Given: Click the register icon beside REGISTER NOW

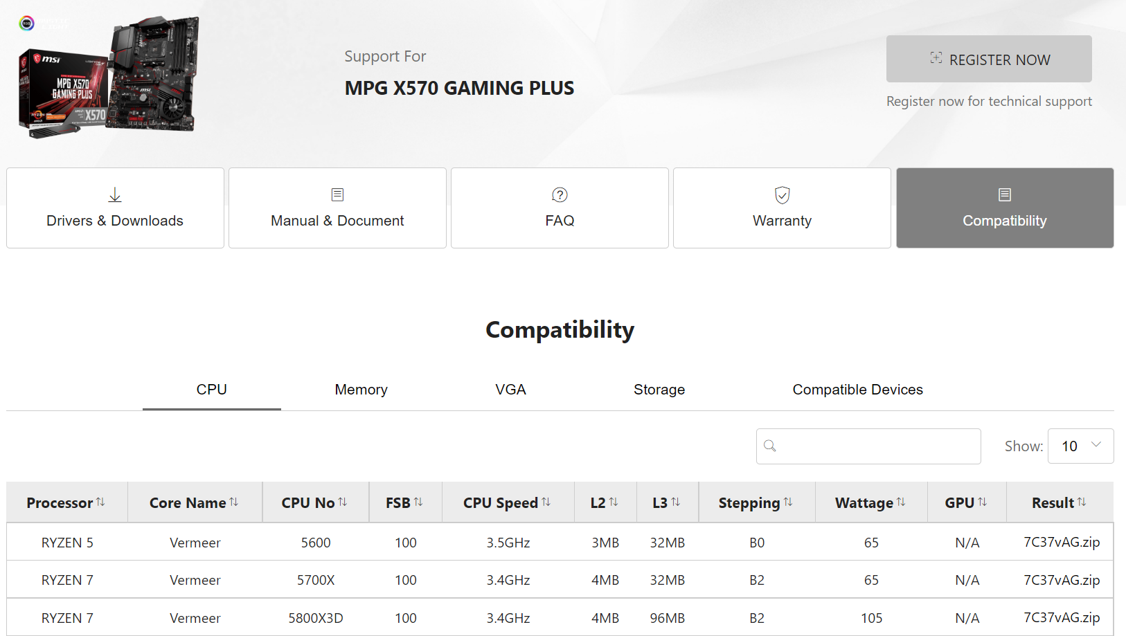Looking at the screenshot, I should pyautogui.click(x=936, y=58).
